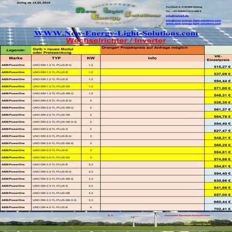Open the info@new-energy-light-solutions.com email link

[194, 20]
